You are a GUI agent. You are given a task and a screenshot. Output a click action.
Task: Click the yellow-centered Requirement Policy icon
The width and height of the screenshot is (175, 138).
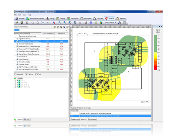(x=55, y=27)
